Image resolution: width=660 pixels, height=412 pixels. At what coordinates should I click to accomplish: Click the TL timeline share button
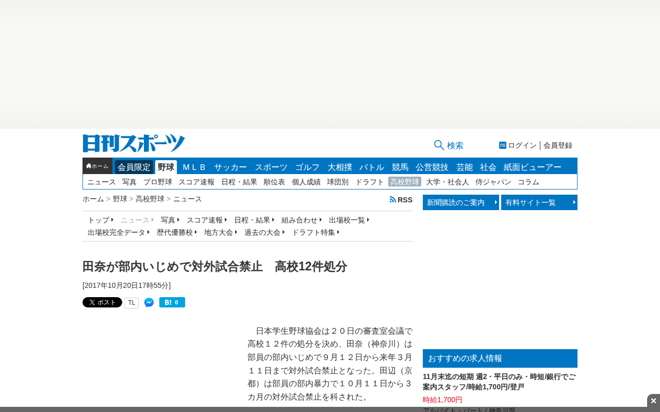point(131,303)
